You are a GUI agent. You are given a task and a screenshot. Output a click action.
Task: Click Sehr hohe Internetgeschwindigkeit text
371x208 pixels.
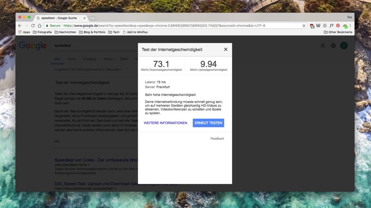pos(170,95)
